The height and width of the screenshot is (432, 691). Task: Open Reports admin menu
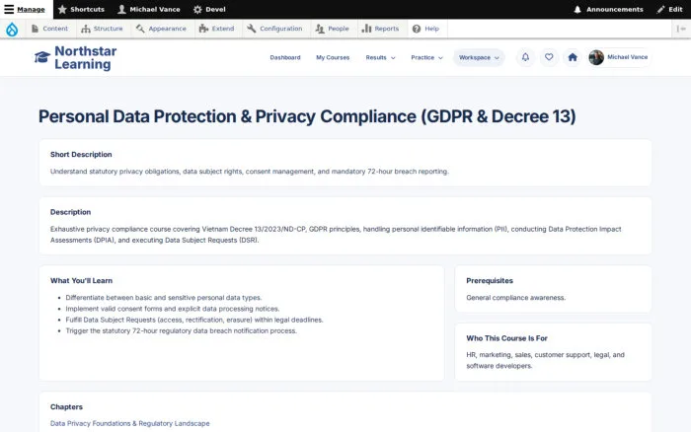click(x=380, y=29)
